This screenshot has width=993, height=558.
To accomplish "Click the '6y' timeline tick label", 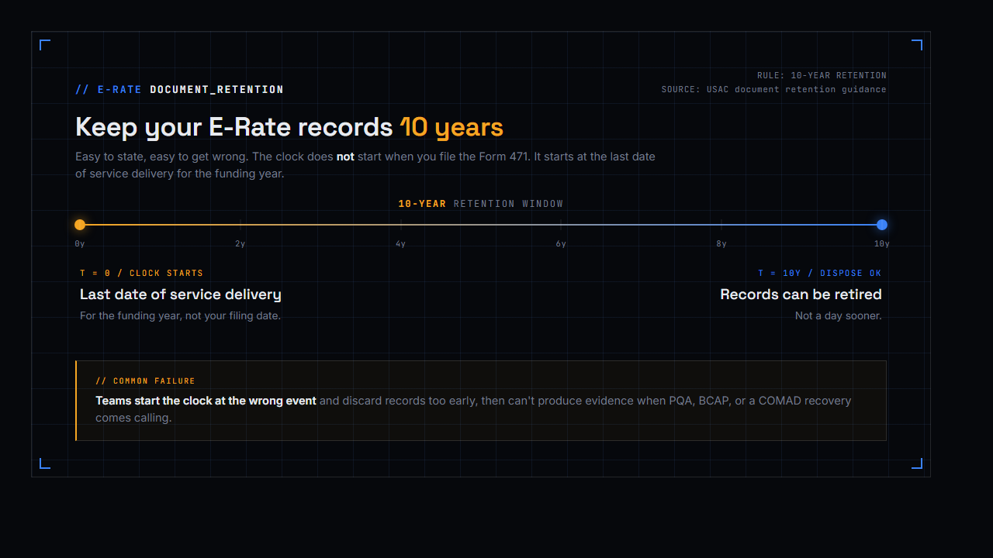I will [561, 244].
